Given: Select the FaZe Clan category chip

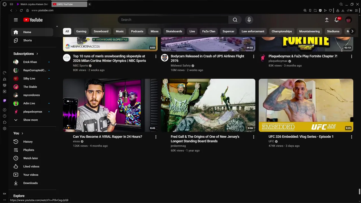Looking at the screenshot, I should [x=209, y=31].
